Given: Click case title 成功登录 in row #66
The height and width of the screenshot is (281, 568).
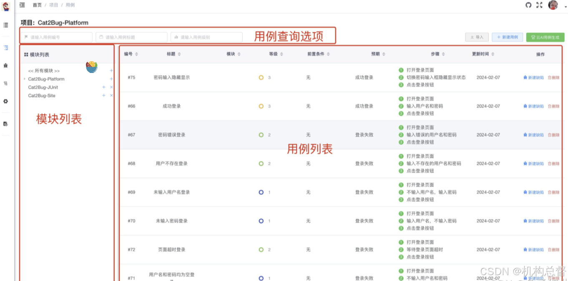Looking at the screenshot, I should (172, 106).
